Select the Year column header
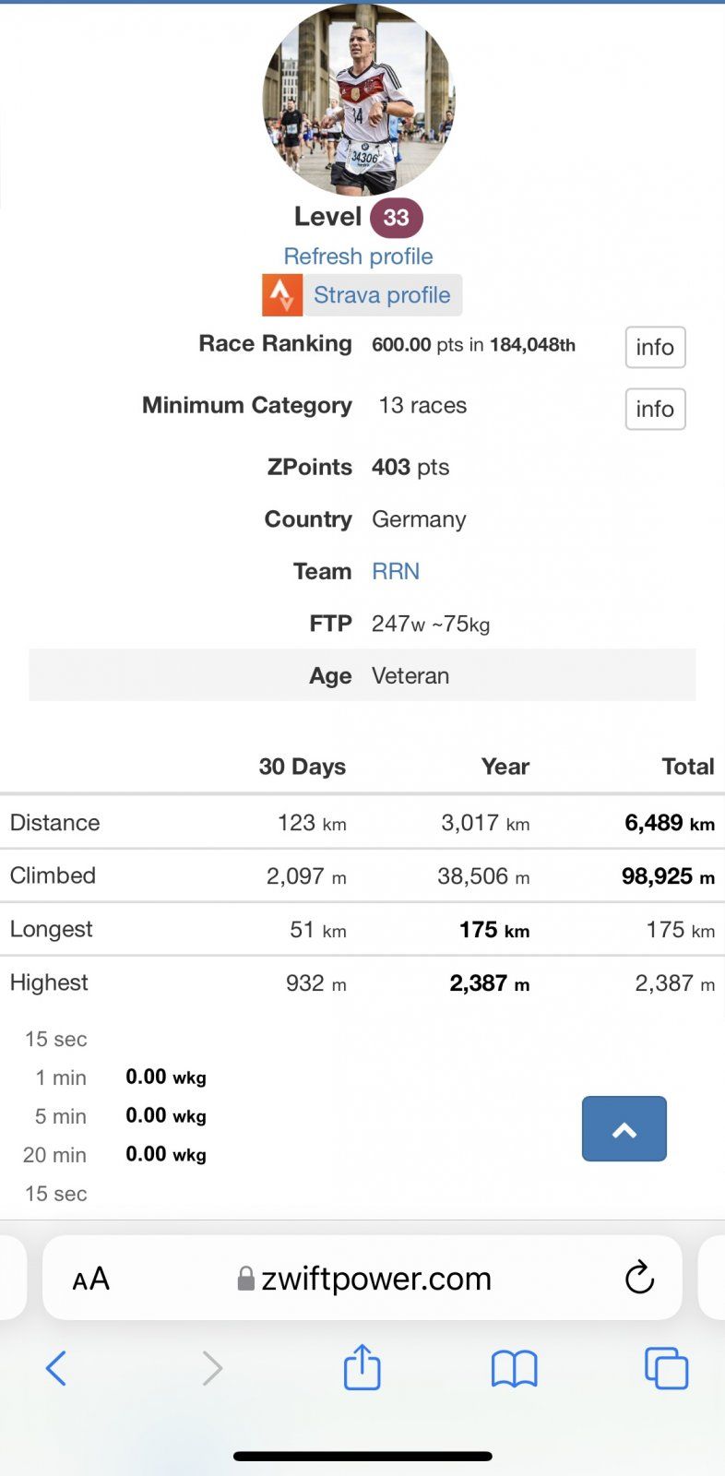The width and height of the screenshot is (725, 1476). (x=505, y=767)
